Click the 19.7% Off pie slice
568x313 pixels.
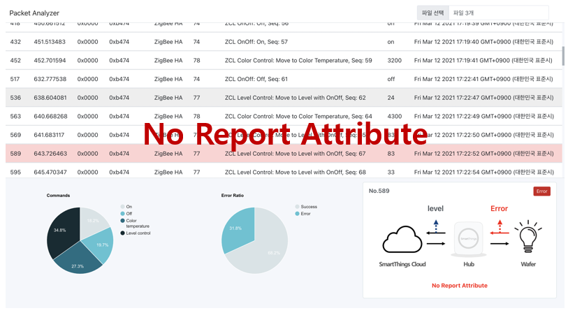click(101, 245)
